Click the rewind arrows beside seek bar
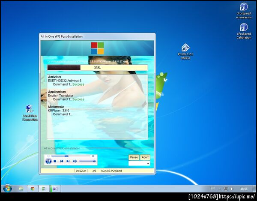The image size is (257, 201). pyautogui.click(x=48, y=156)
